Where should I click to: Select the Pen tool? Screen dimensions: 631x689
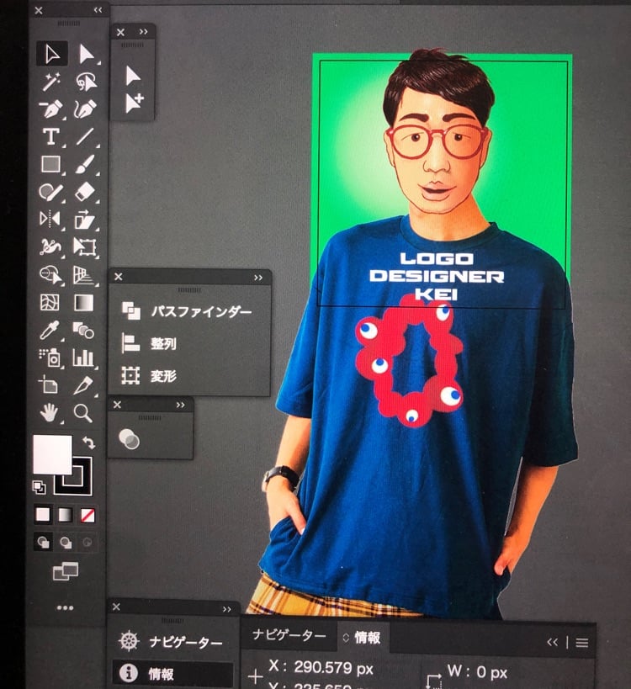tap(50, 109)
